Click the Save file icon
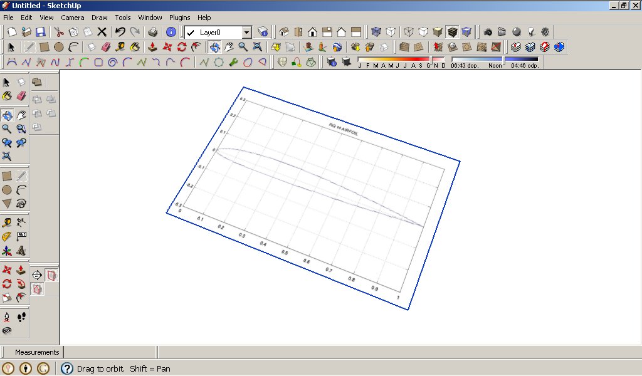 pyautogui.click(x=40, y=32)
